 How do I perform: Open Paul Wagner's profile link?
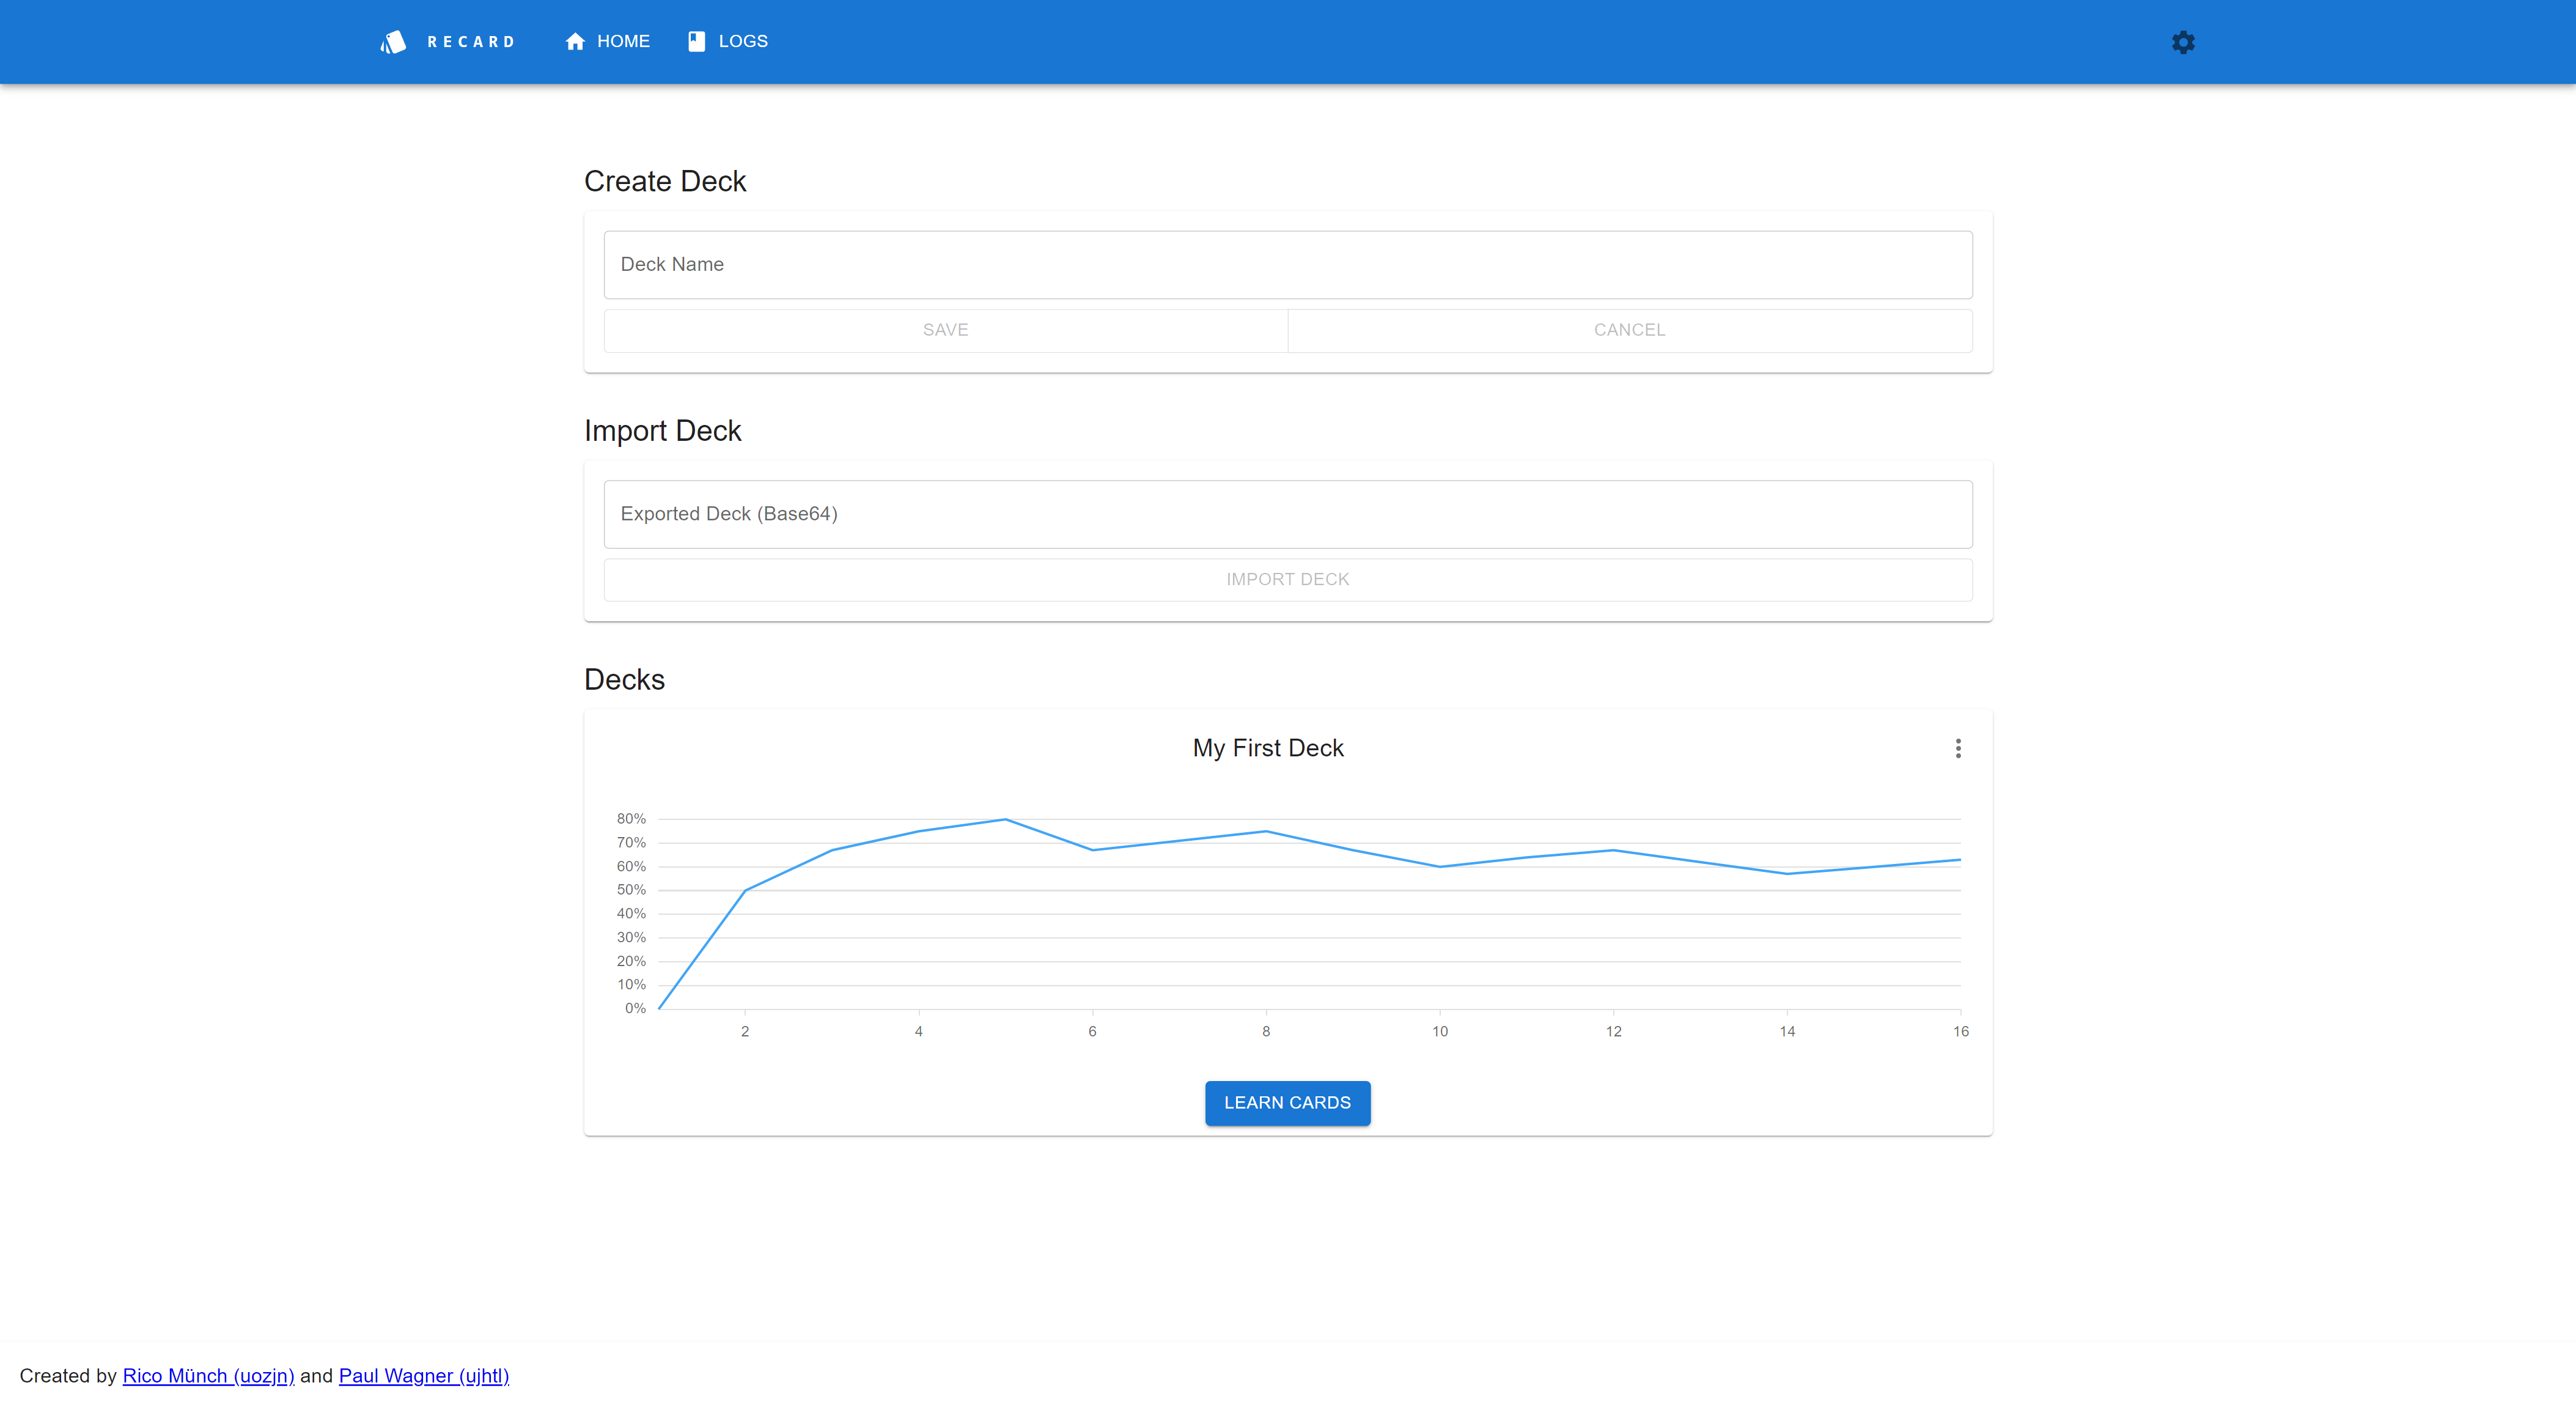tap(424, 1376)
